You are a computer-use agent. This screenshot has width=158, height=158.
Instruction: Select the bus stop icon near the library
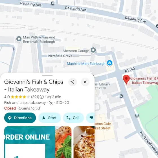point(121,96)
